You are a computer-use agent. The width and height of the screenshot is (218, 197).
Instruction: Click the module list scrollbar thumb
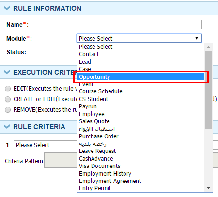[208, 90]
